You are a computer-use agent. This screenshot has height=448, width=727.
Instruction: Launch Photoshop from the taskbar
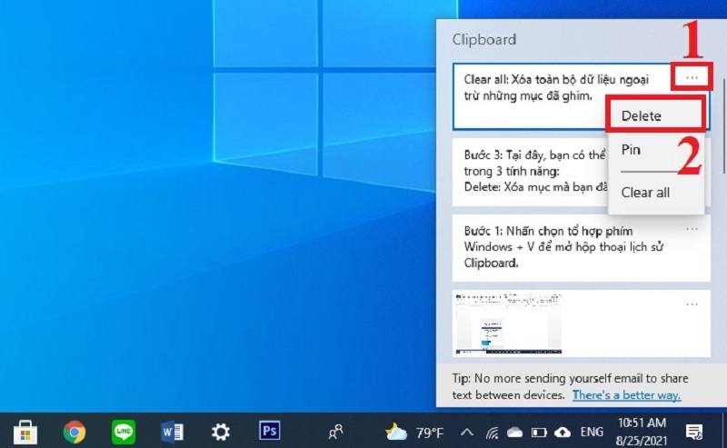point(269,431)
